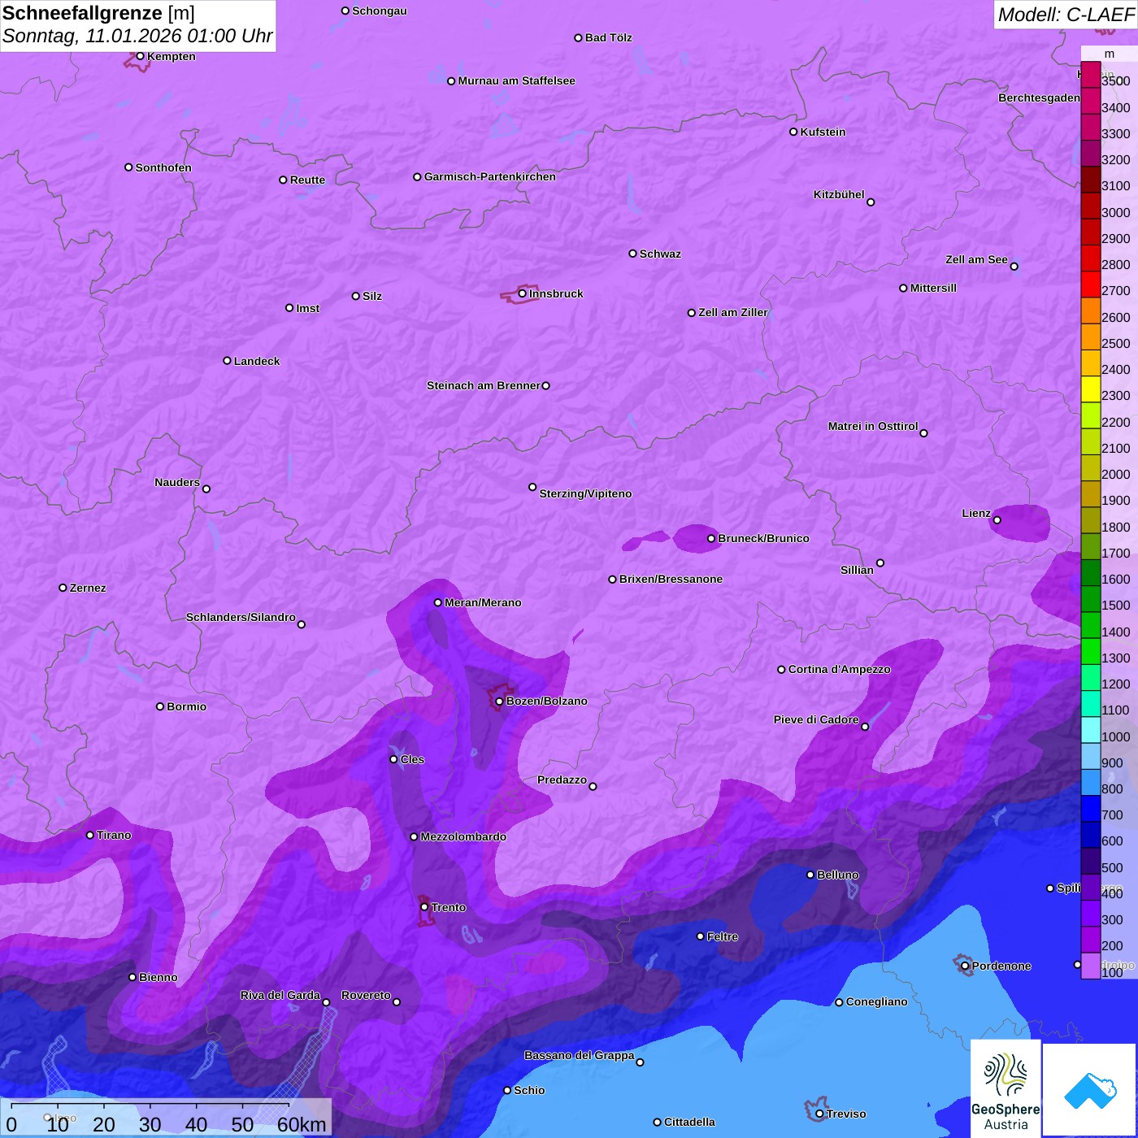Click the 'Matrei in Osttirol' label
Viewport: 1138px width, 1138px height.
click(x=873, y=426)
